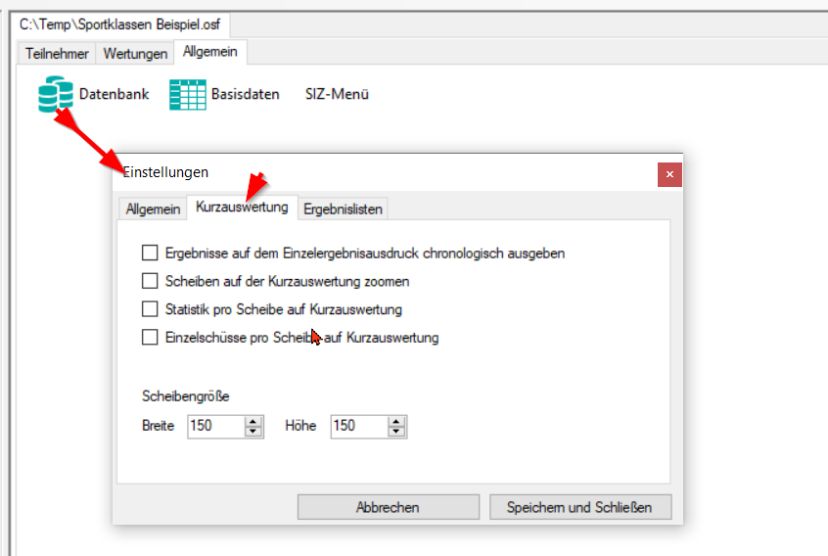
Task: Open the Datenbank database icon
Action: coord(56,95)
